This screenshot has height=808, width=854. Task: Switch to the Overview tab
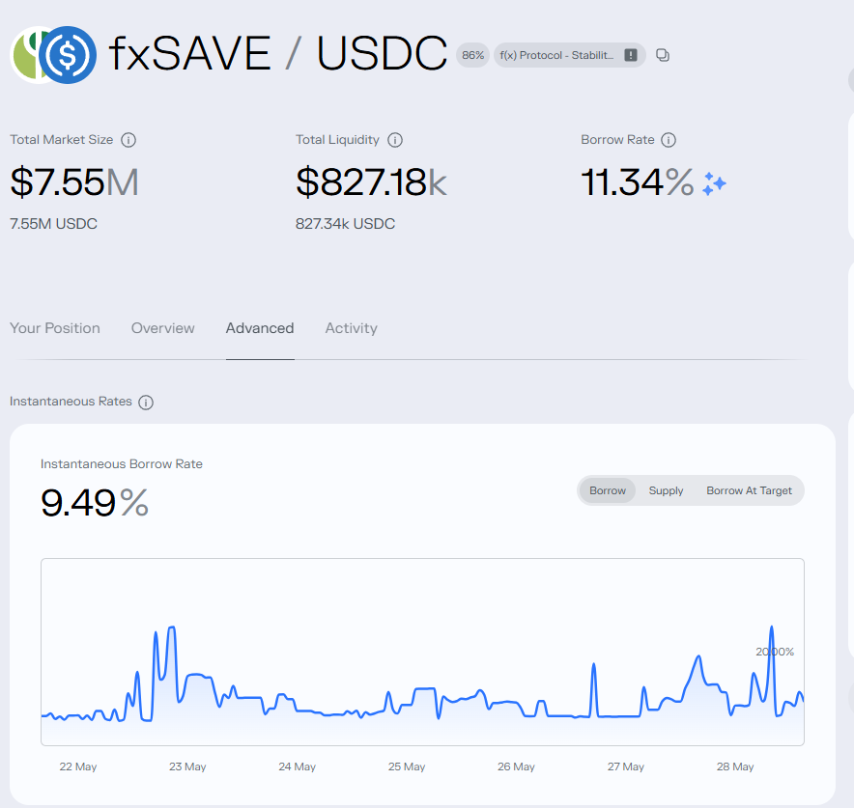[163, 328]
